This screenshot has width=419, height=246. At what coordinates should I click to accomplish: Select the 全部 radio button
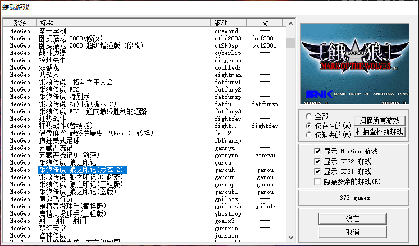[309, 116]
